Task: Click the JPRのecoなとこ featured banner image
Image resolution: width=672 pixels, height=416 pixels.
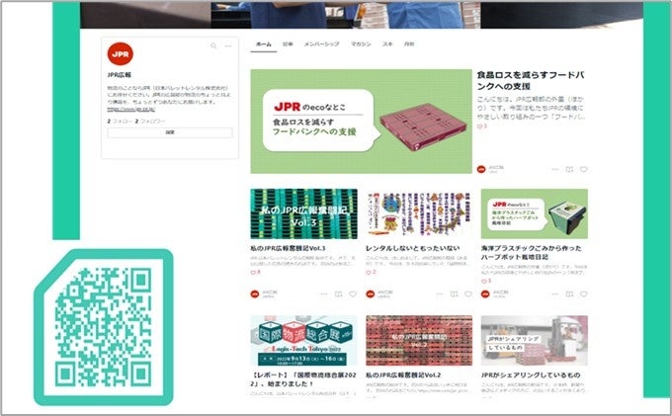Action: tap(362, 122)
